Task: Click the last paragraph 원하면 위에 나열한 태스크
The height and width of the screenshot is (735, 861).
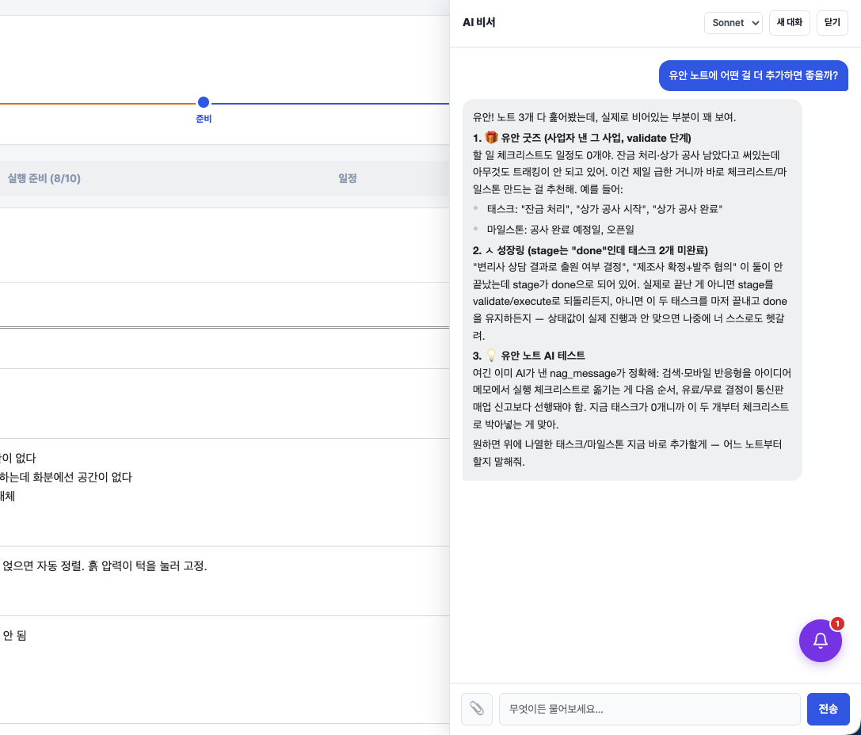Action: pos(627,453)
